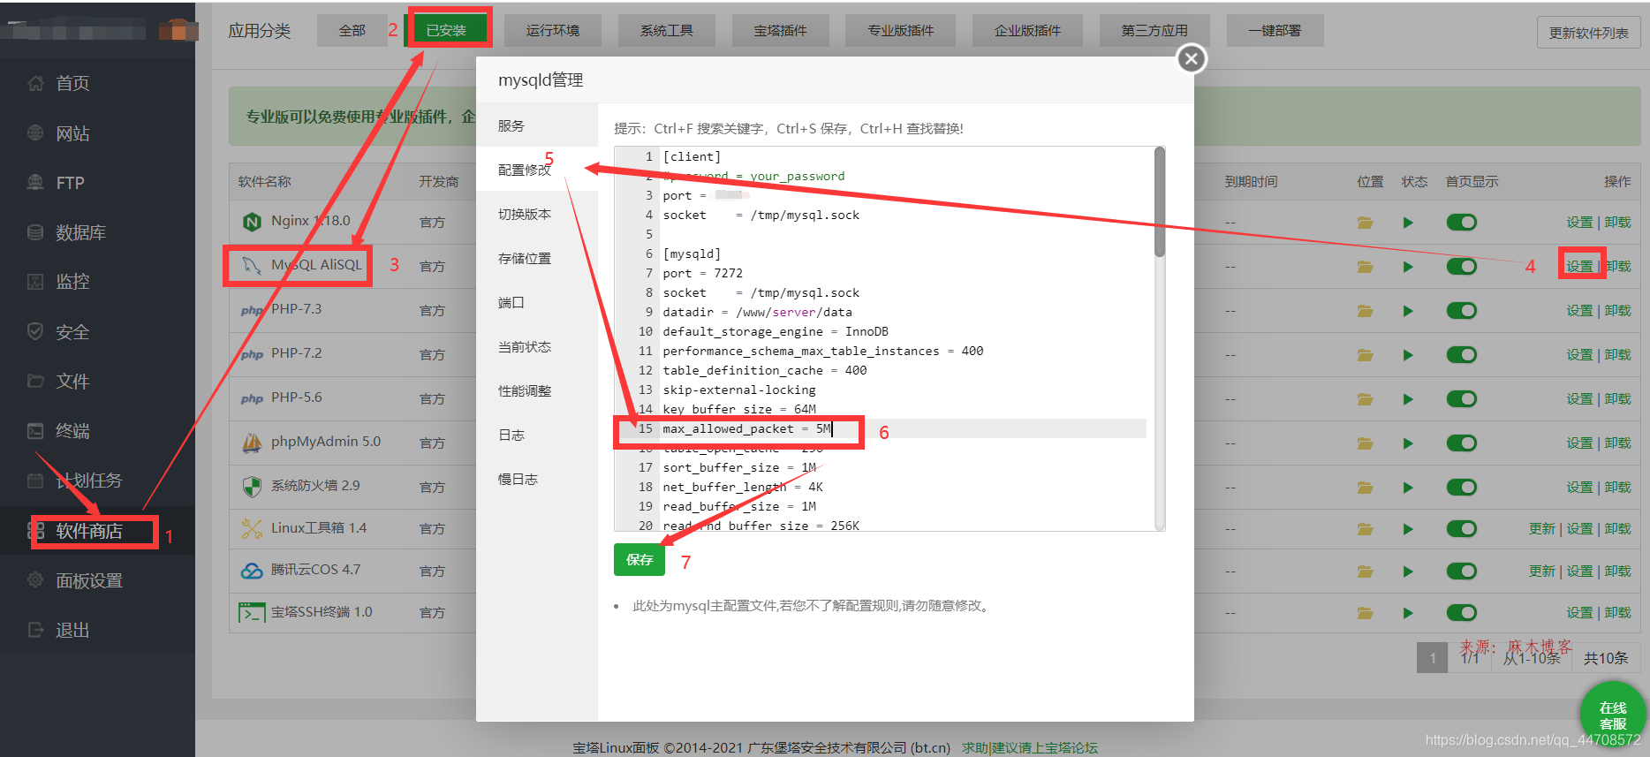Viewport: 1650px width, 757px height.
Task: Toggle 首页显示 switch for PHP-7.2
Action: pyautogui.click(x=1461, y=355)
